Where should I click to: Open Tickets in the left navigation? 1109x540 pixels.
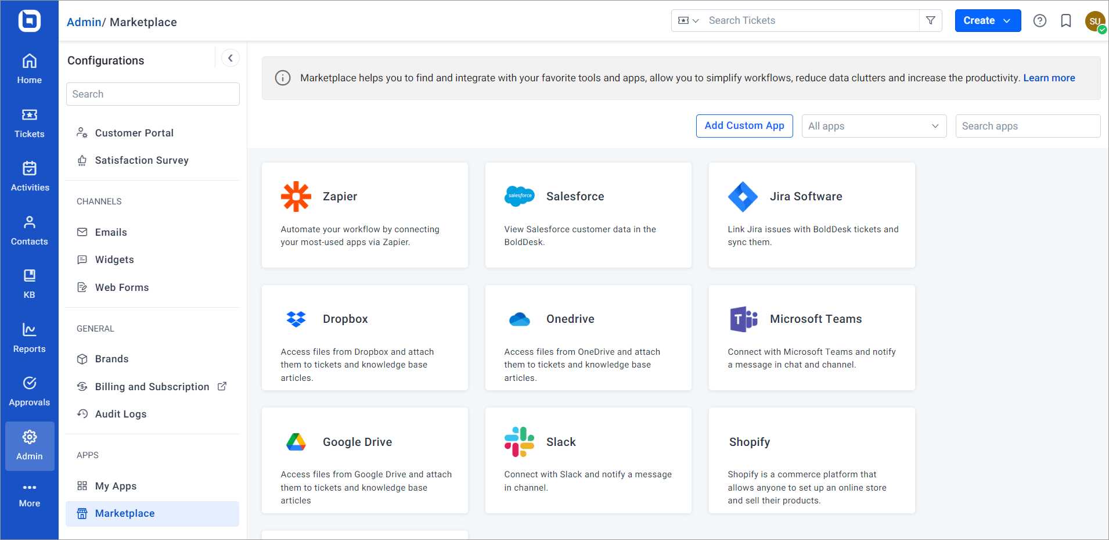click(29, 123)
